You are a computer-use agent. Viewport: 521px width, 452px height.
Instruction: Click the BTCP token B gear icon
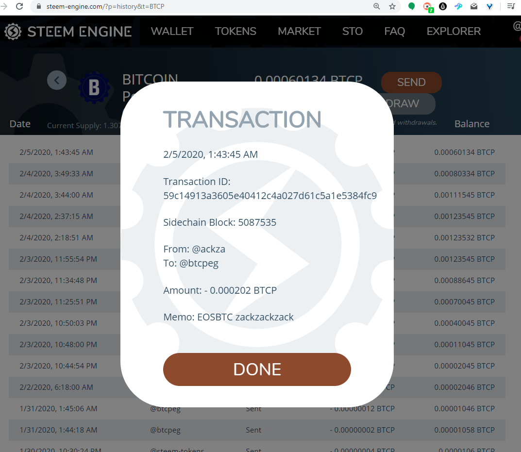click(x=94, y=87)
